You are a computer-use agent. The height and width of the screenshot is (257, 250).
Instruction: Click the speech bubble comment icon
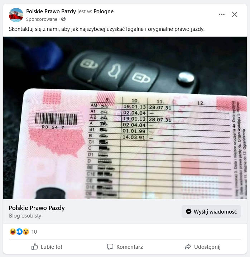coord(110,247)
